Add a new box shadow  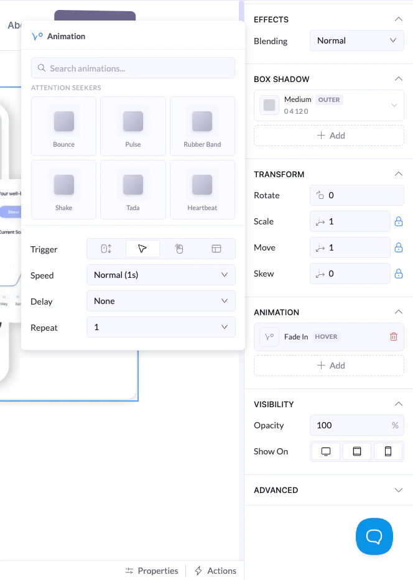click(329, 136)
